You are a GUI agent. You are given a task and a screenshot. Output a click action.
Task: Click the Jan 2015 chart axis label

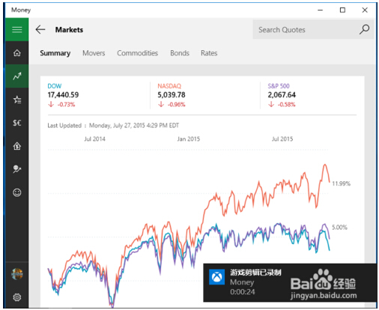[189, 139]
